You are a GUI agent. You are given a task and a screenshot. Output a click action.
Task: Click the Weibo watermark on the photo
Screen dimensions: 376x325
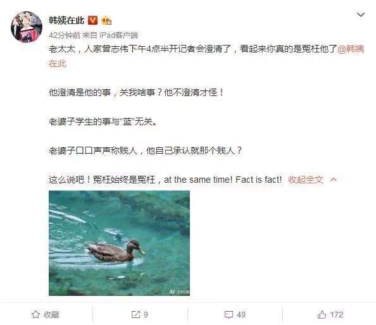[x=179, y=292]
